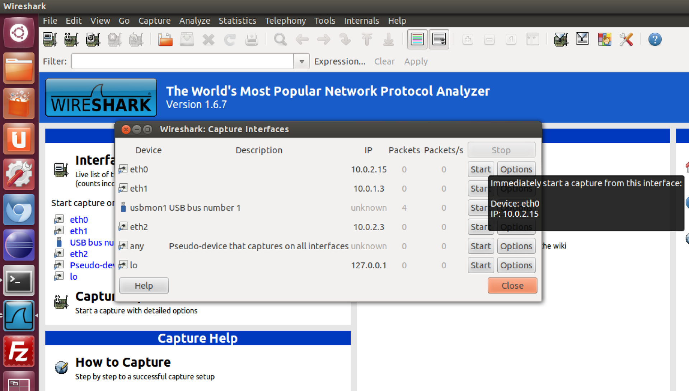Open find packet magnifier icon
Image resolution: width=689 pixels, height=391 pixels.
[x=280, y=39]
